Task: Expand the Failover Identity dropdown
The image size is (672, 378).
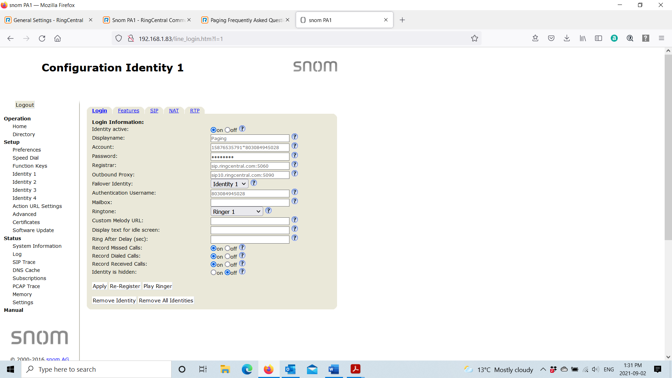Action: 230,184
